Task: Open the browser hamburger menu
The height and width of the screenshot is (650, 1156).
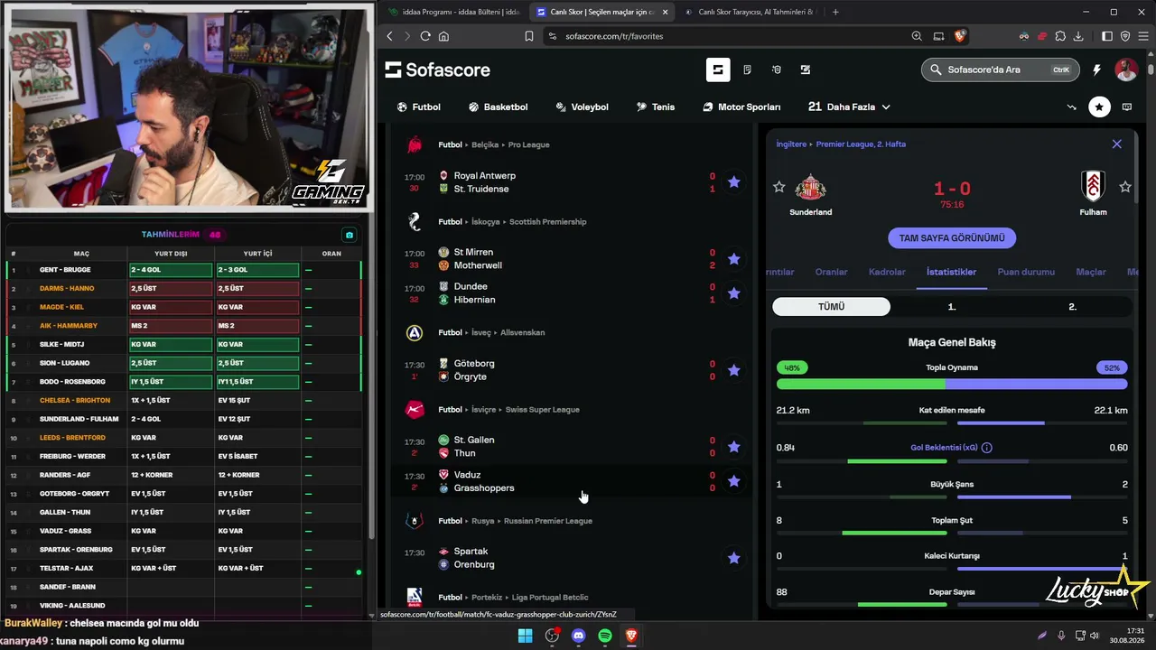Action: click(x=1142, y=36)
